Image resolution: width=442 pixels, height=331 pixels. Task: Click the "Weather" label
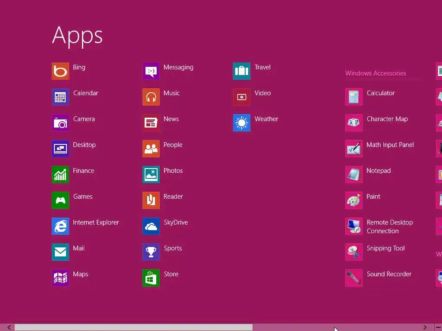(x=266, y=119)
